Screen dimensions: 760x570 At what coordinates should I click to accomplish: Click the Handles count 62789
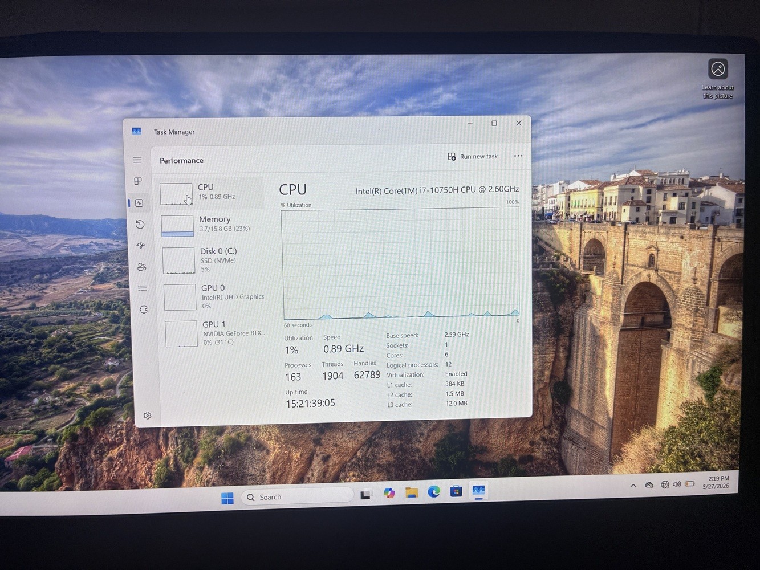click(x=367, y=374)
